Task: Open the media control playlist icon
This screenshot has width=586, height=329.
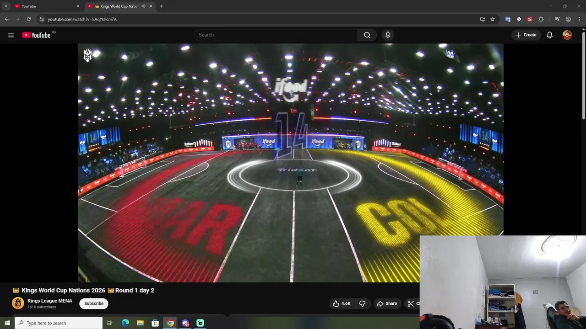Action: coord(557,19)
